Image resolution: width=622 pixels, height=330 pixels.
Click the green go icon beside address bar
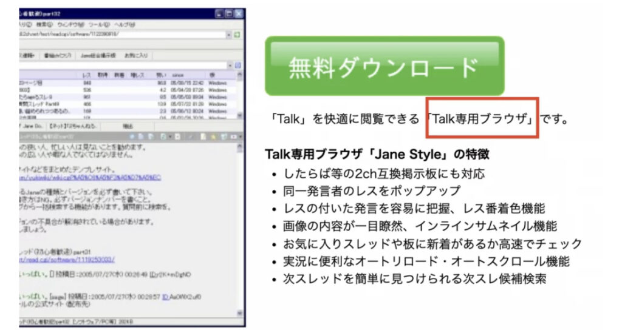click(238, 35)
